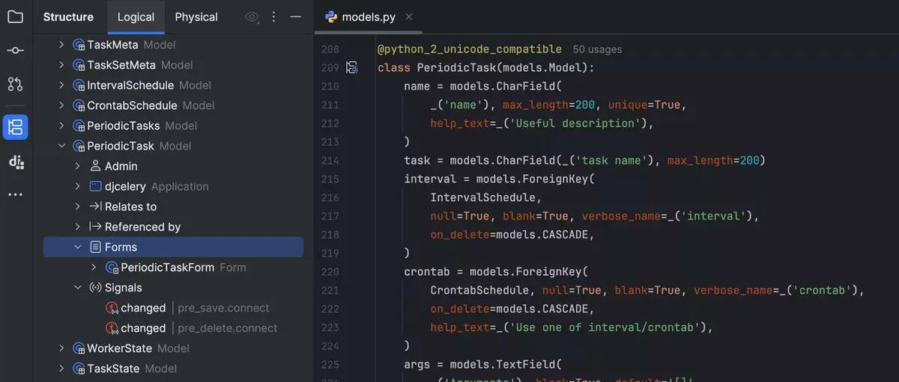Toggle the eye view options icon

pos(252,16)
